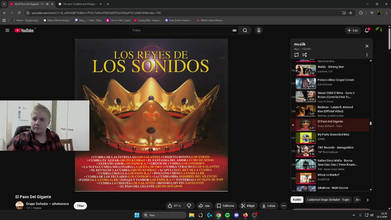Open the YouTube account avatar menu
The width and height of the screenshot is (391, 220).
point(379,30)
